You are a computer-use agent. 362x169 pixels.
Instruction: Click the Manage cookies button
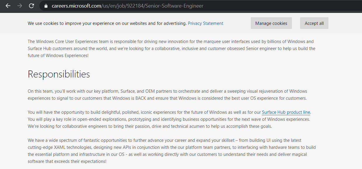271,23
